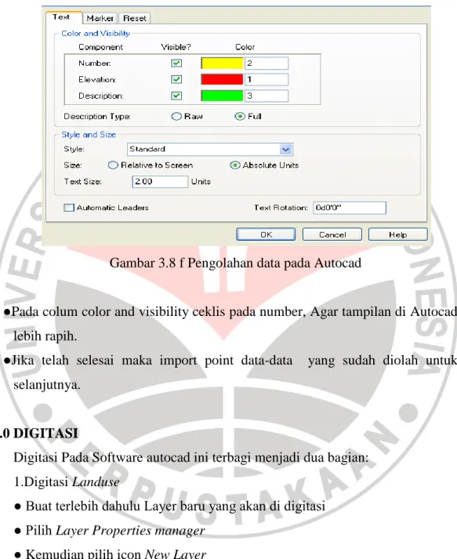Toggle the Elevation visible checkbox
This screenshot has height=559, width=457.
(176, 79)
